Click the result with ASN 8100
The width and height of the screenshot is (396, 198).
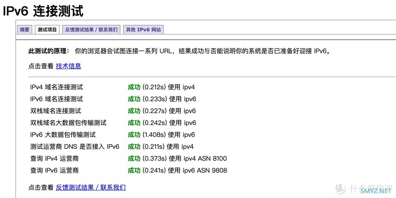(x=177, y=158)
